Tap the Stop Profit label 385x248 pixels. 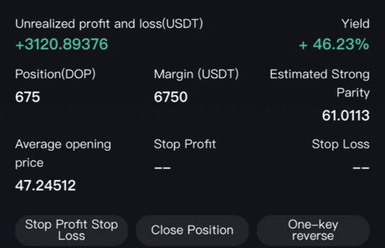pos(185,144)
